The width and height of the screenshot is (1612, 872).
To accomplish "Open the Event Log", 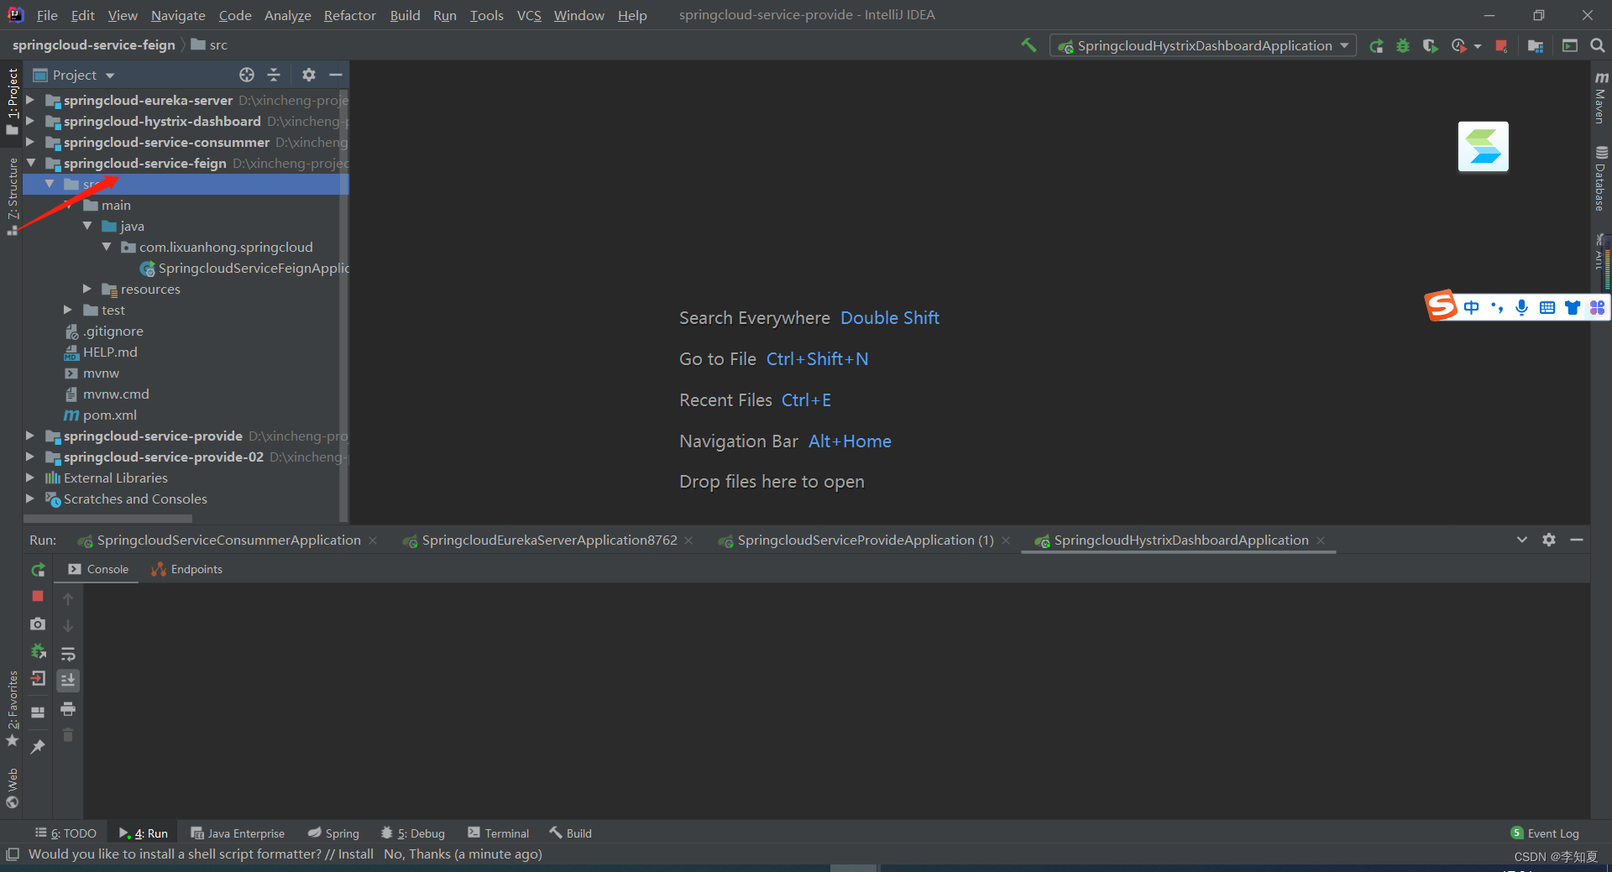I will pos(1545,833).
